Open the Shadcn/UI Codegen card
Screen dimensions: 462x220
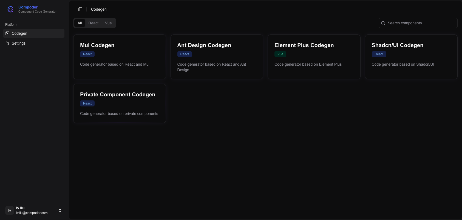click(x=411, y=57)
